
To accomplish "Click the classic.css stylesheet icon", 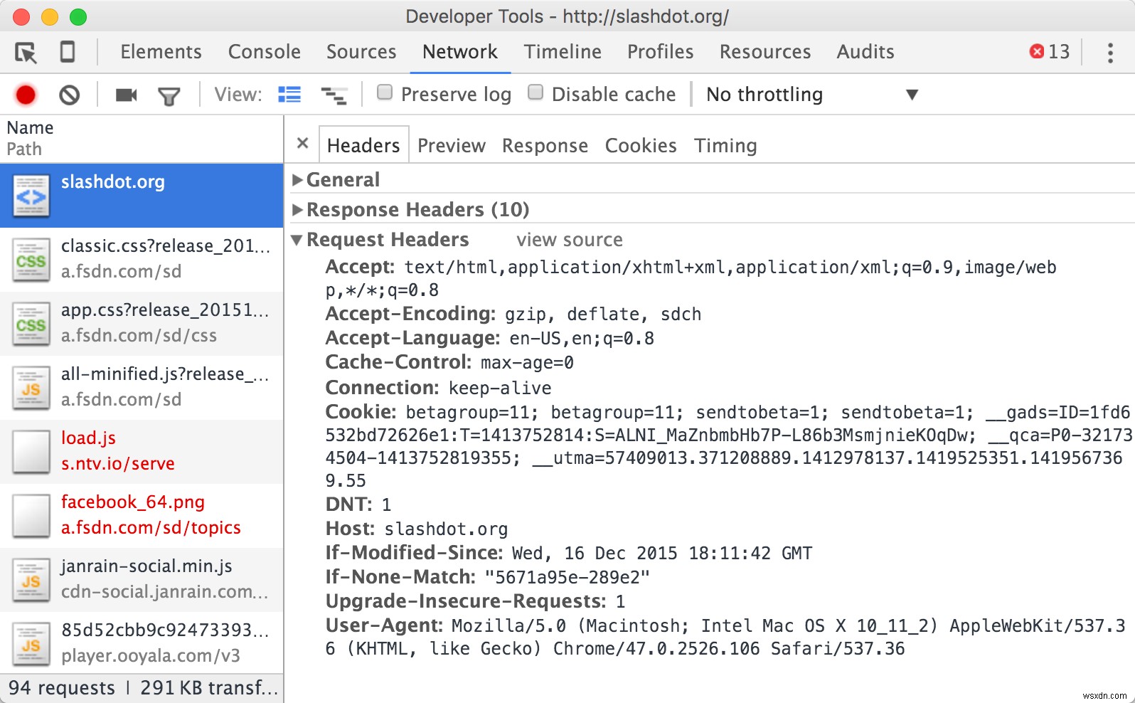I will click(x=31, y=260).
